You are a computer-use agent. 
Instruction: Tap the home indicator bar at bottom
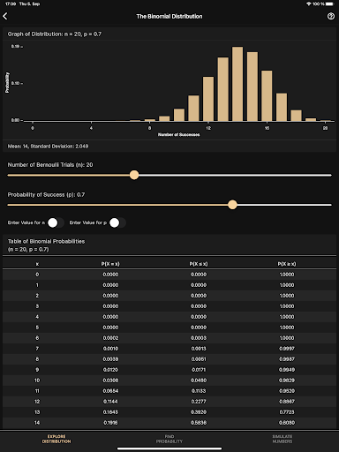(169, 448)
